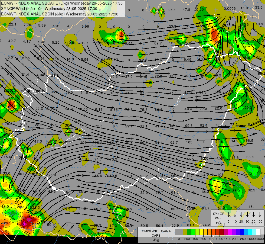Pick the pure blue CAPE legend swatch
The image size is (265, 244).
tap(242, 232)
